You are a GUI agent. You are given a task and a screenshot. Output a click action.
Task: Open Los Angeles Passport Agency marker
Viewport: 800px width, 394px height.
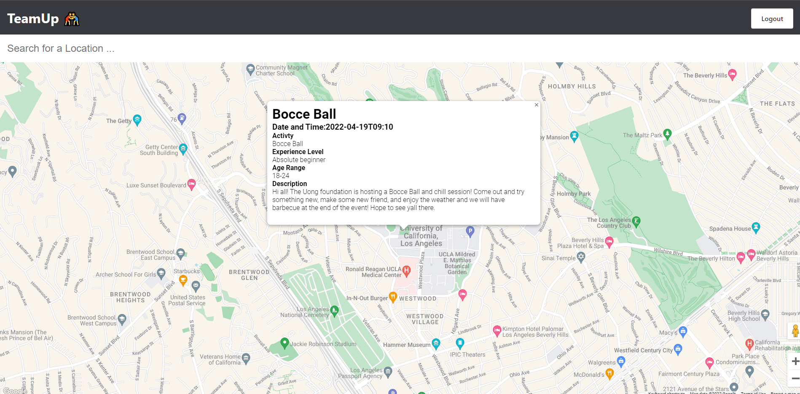click(388, 372)
